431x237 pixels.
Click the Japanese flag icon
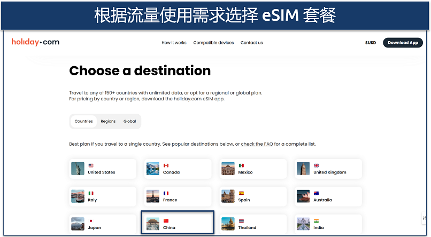click(91, 221)
